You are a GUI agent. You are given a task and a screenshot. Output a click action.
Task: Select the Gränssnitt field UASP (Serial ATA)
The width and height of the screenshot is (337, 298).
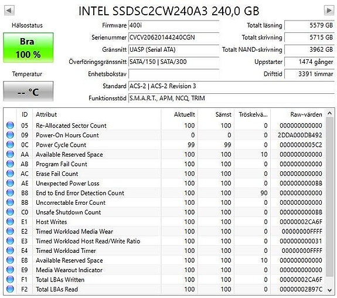(x=173, y=50)
